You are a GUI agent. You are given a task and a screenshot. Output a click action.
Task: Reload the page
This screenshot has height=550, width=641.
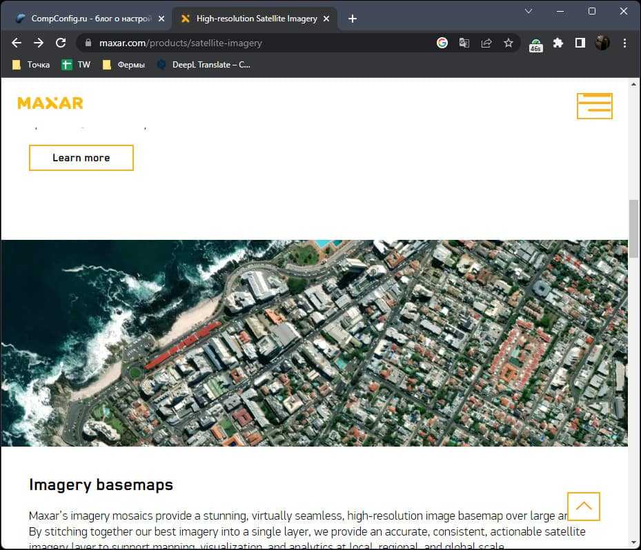(61, 43)
